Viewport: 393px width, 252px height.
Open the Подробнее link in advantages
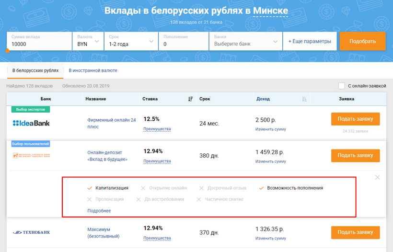[x=99, y=211]
